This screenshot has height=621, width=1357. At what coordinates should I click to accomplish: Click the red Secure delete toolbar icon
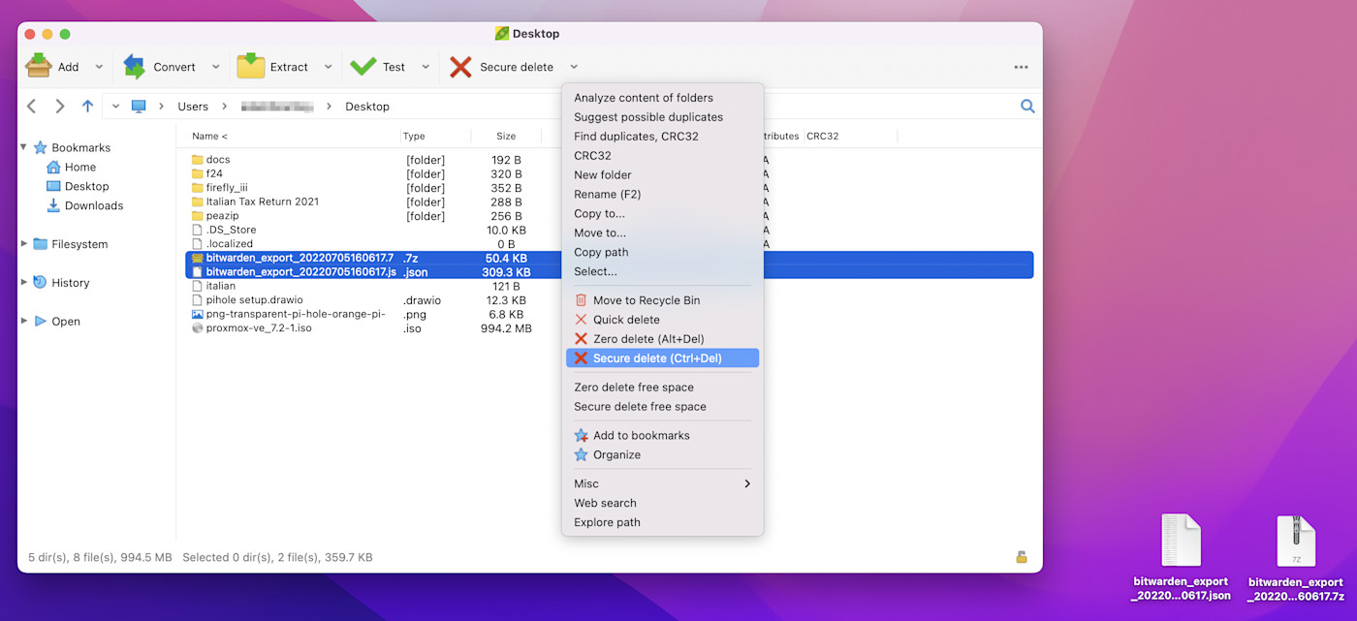tap(461, 66)
